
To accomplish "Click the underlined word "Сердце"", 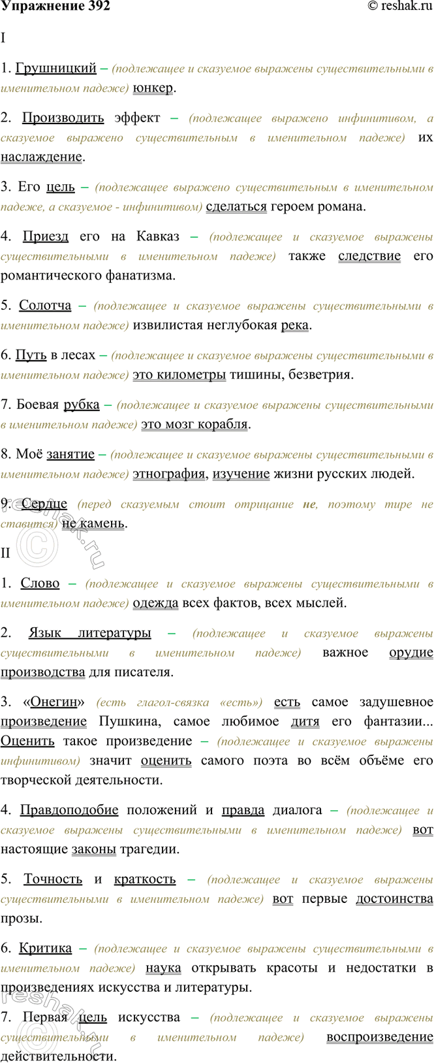I will click(44, 504).
